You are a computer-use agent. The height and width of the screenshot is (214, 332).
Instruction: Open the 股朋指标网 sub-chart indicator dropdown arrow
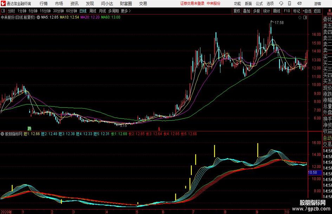(2, 134)
